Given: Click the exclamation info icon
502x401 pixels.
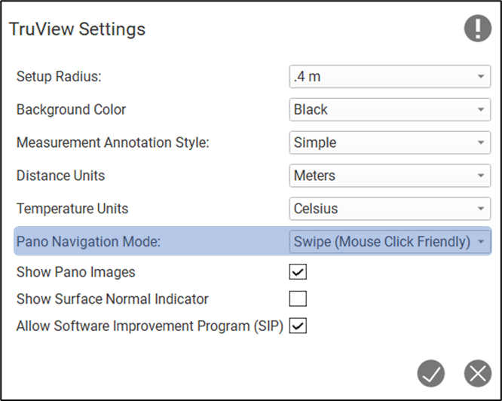Looking at the screenshot, I should (x=477, y=29).
